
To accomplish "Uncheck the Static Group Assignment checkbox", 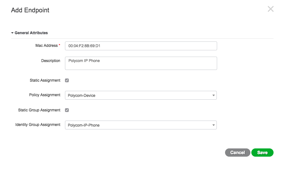I will [67, 110].
